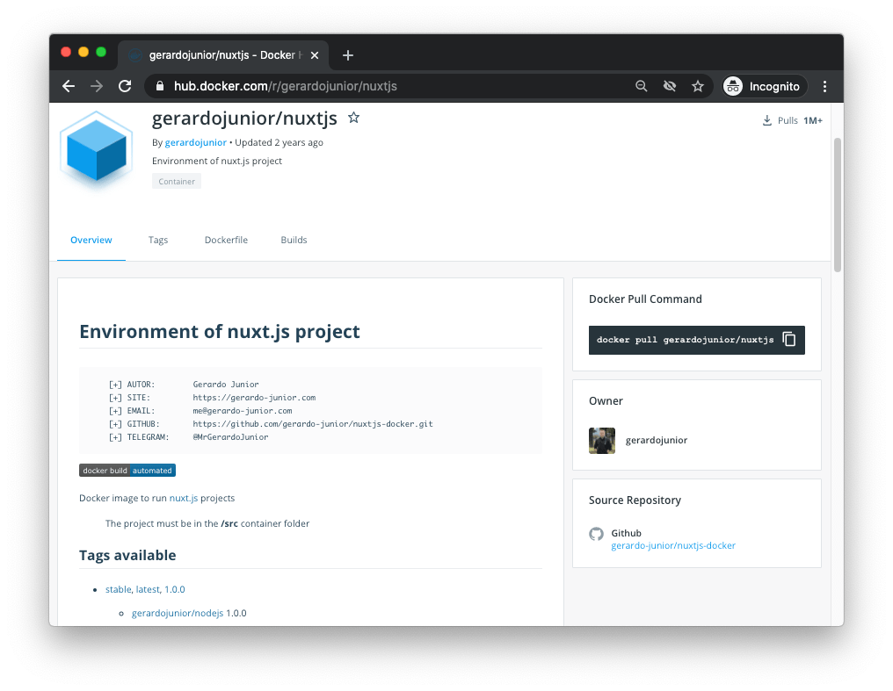Switch to the Tags tab

coord(158,240)
